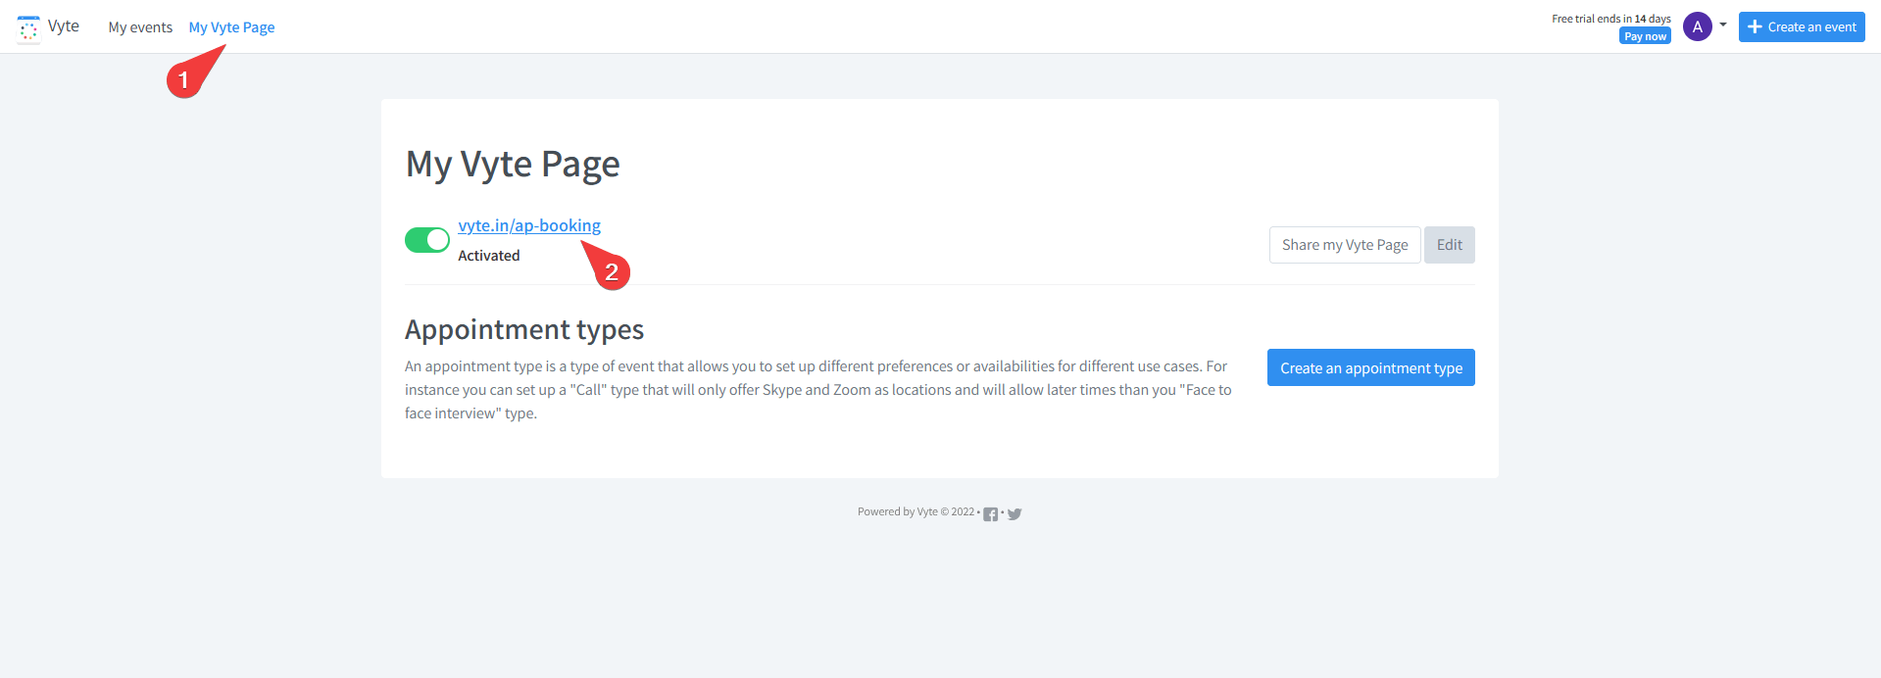Open My events in the navigation
The width and height of the screenshot is (1881, 678).
click(140, 27)
